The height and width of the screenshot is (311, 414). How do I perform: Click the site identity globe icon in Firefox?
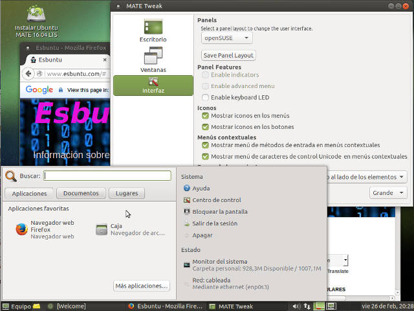click(40, 73)
